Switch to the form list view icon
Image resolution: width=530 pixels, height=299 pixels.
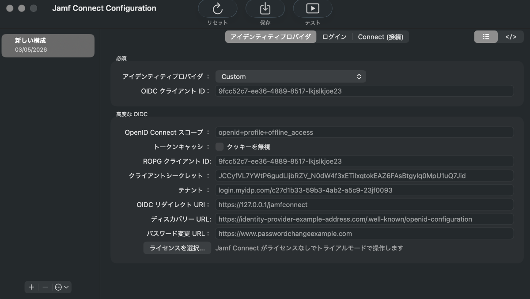pyautogui.click(x=486, y=37)
